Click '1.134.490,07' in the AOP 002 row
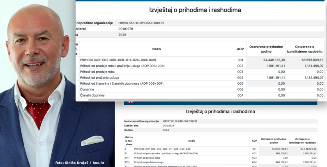 coord(313,66)
